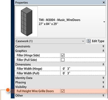
Task: Click the 27" x 84" x 29" size text
Action: point(48,24)
